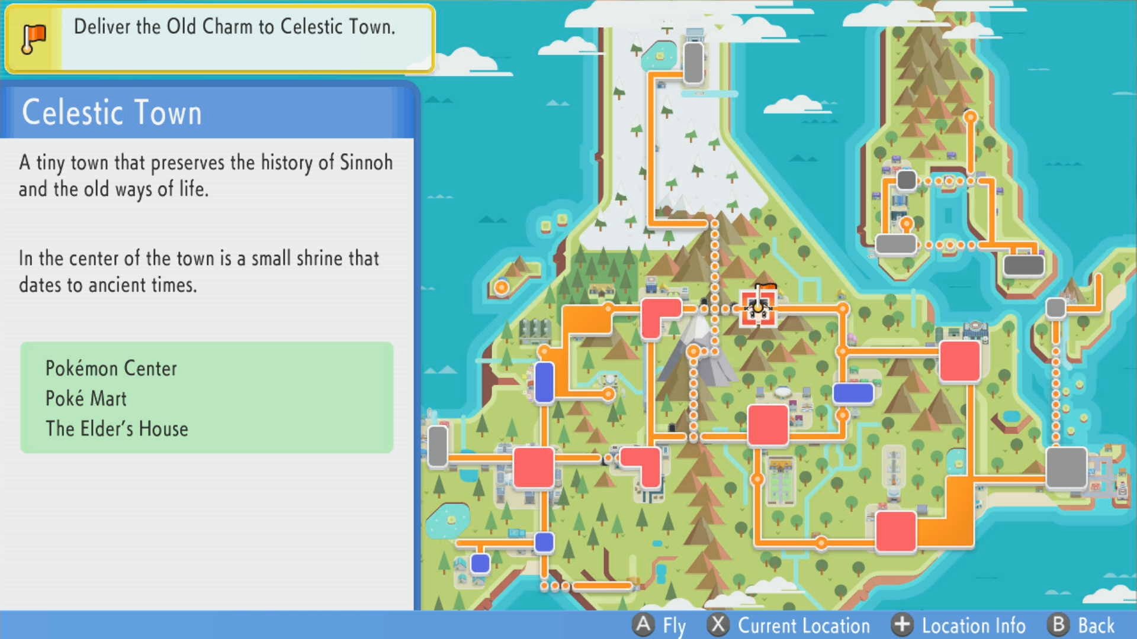Select Canalave City's gray marker on the west coast

coord(438,446)
